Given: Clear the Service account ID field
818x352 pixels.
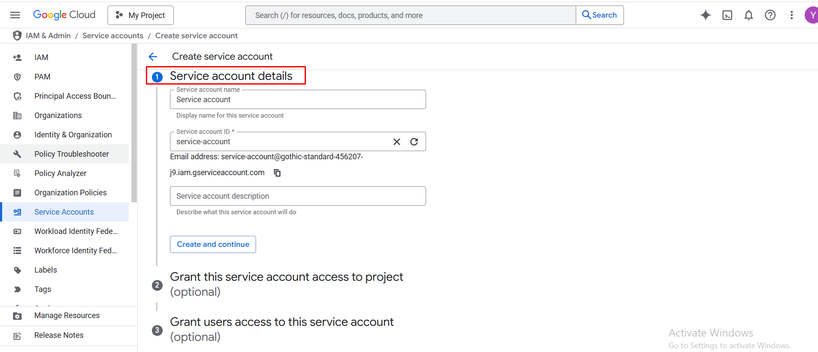Looking at the screenshot, I should point(397,142).
